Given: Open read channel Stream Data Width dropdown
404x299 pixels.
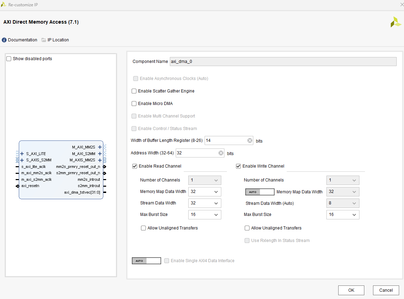Looking at the screenshot, I should tap(205, 203).
